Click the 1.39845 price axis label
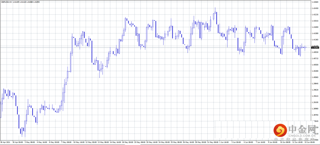Viewport: 320px width, 145px height. 315,84
